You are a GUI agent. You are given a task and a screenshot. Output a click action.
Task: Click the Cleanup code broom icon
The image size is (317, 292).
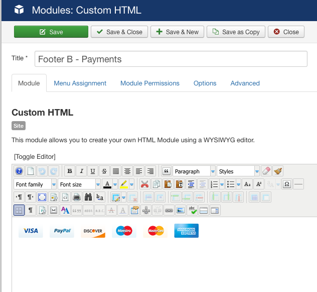(x=278, y=171)
